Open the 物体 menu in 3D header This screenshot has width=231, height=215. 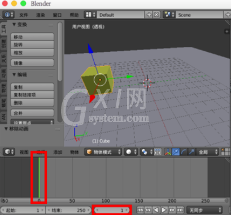(x=75, y=152)
